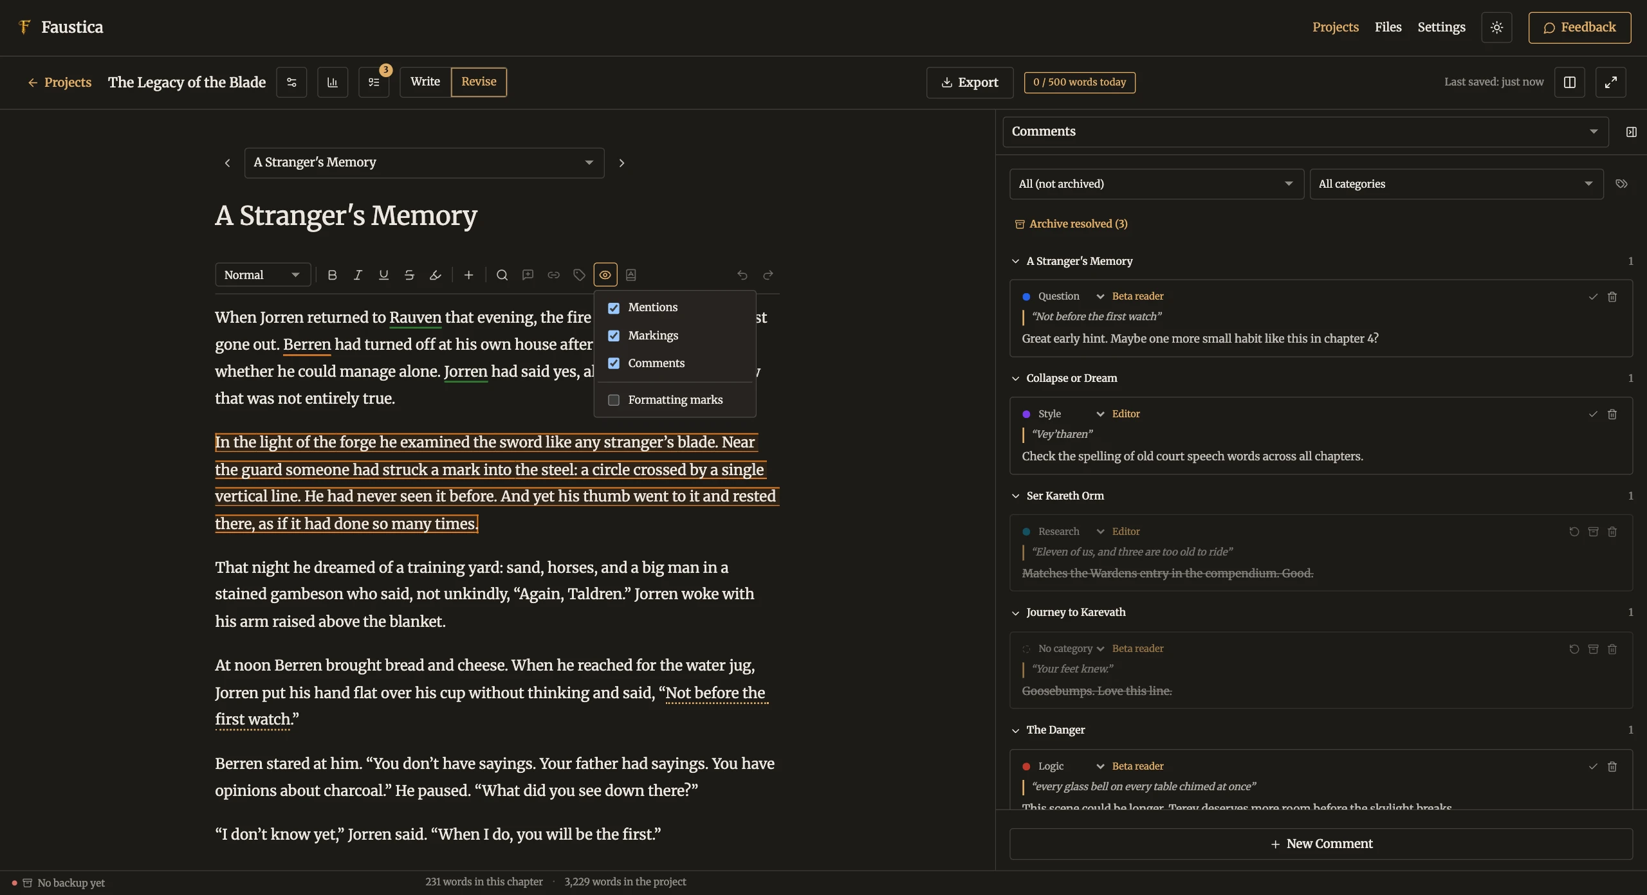Open Projects in top navigation
Image resolution: width=1647 pixels, height=895 pixels.
click(1335, 28)
